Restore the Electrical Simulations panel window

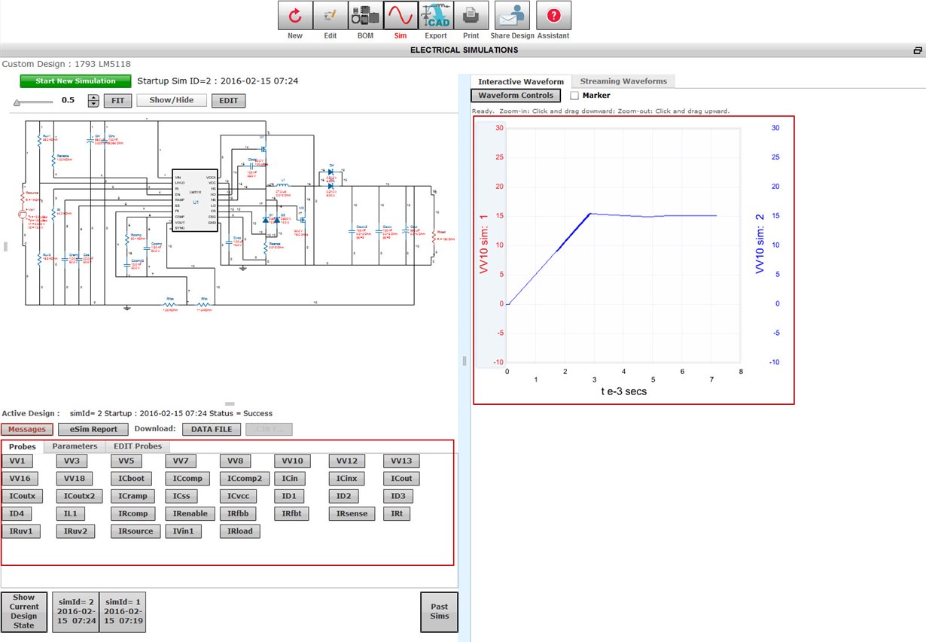pyautogui.click(x=918, y=50)
